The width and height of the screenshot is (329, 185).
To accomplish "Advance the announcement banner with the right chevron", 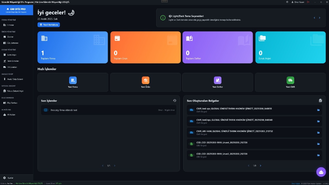I will coord(319,18).
